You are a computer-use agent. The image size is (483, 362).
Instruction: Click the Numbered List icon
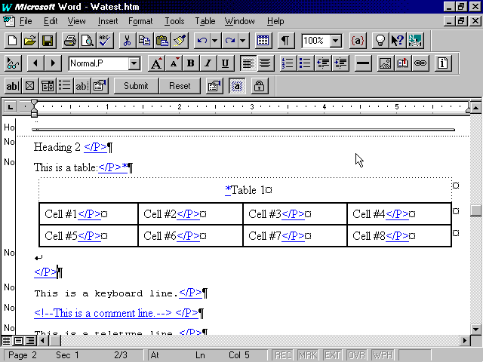click(288, 63)
